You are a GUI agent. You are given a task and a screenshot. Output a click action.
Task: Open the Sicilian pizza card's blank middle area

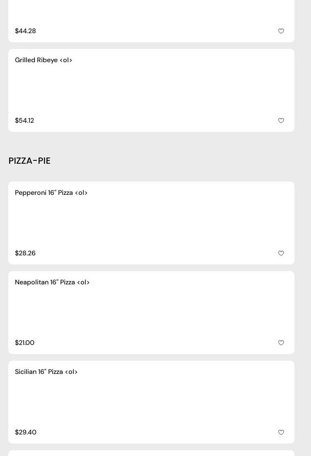[151, 402]
